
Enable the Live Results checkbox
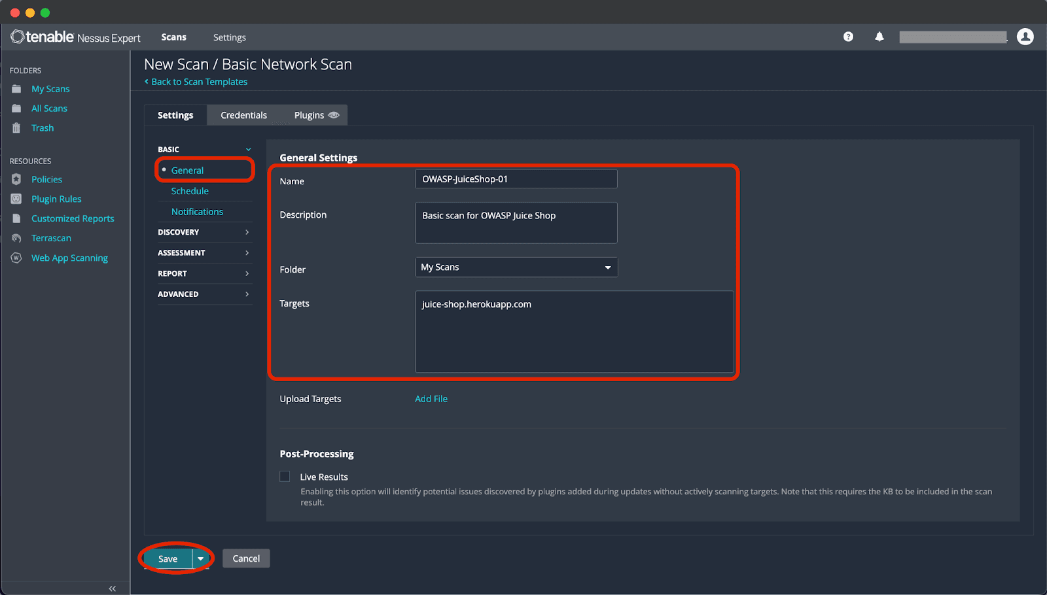285,476
